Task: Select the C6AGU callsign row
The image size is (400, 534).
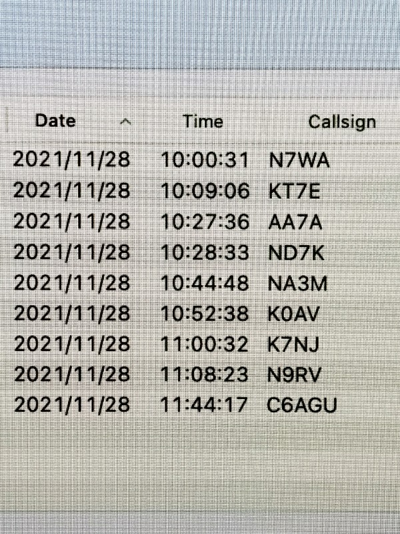Action: [200, 405]
